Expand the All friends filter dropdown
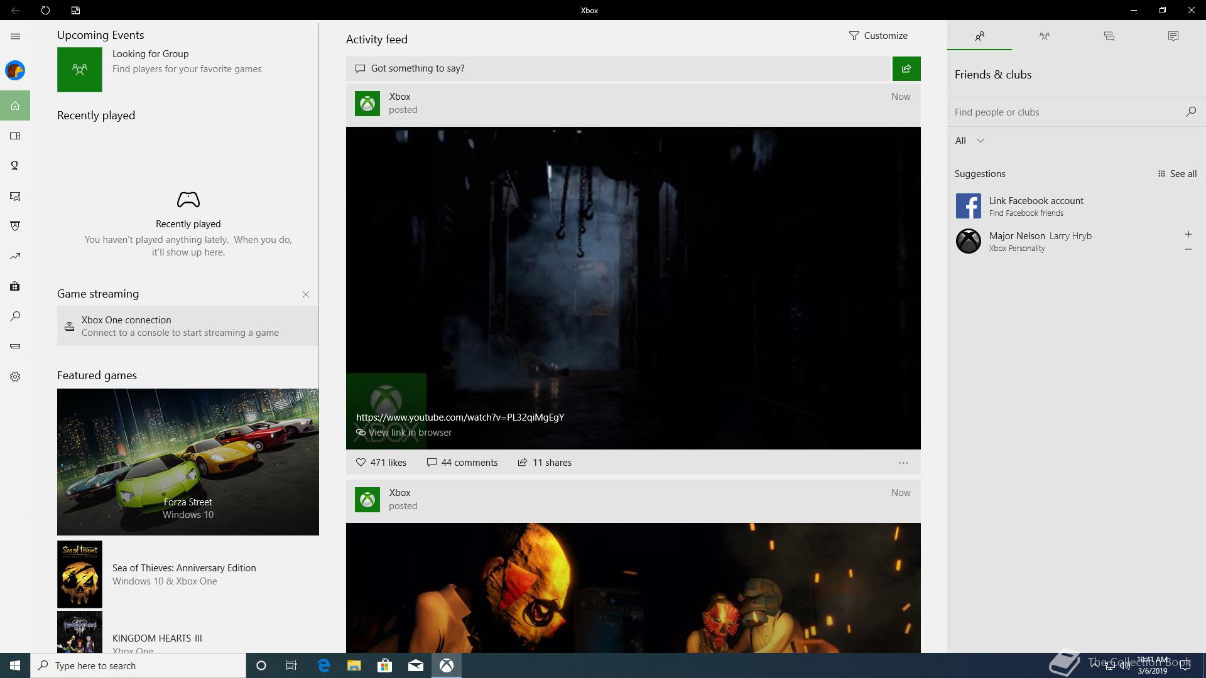The height and width of the screenshot is (678, 1206). point(970,141)
